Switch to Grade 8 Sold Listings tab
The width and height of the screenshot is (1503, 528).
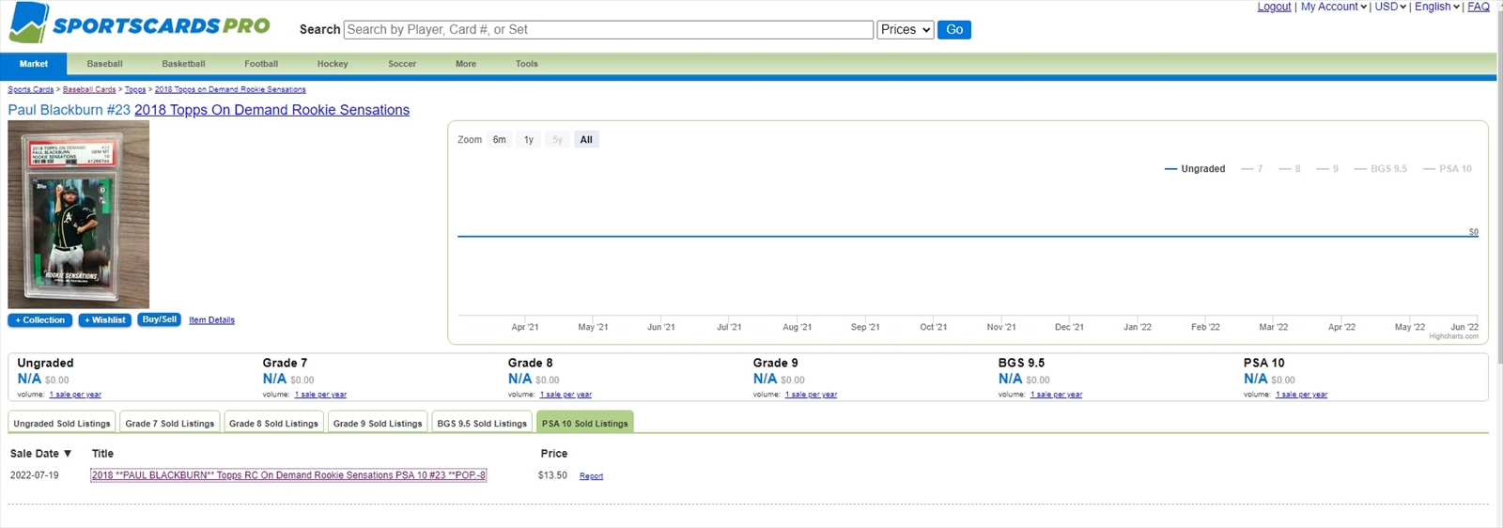click(x=273, y=423)
